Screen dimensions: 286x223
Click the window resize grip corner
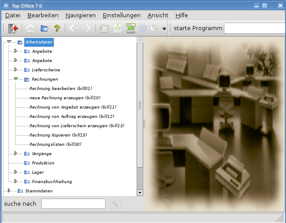point(280,218)
